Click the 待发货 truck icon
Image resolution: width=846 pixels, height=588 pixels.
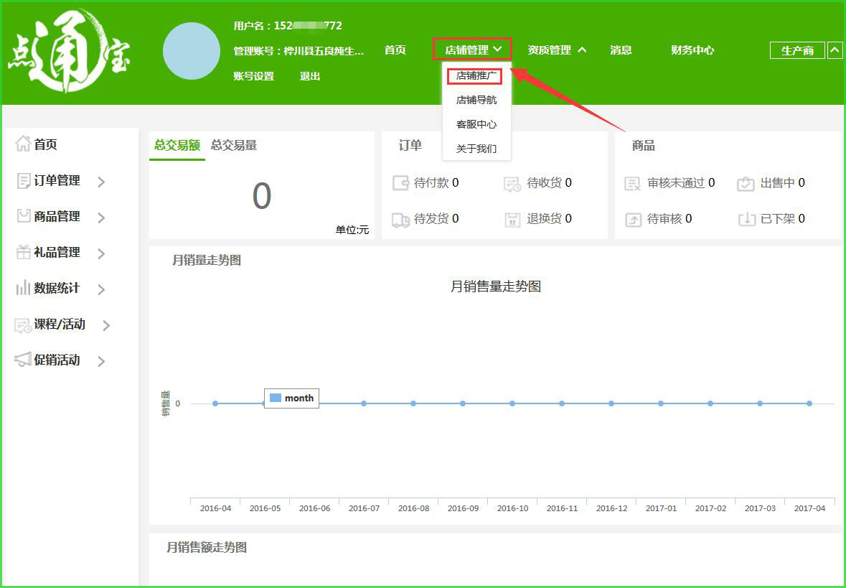[400, 219]
